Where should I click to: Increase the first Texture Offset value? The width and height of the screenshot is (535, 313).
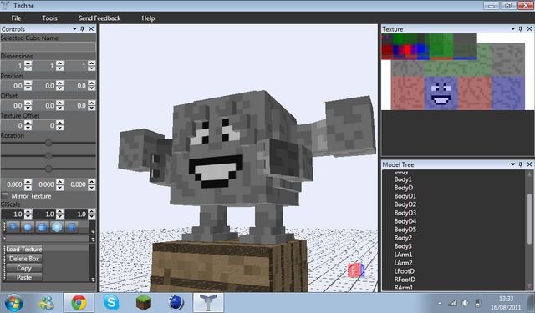click(x=28, y=123)
